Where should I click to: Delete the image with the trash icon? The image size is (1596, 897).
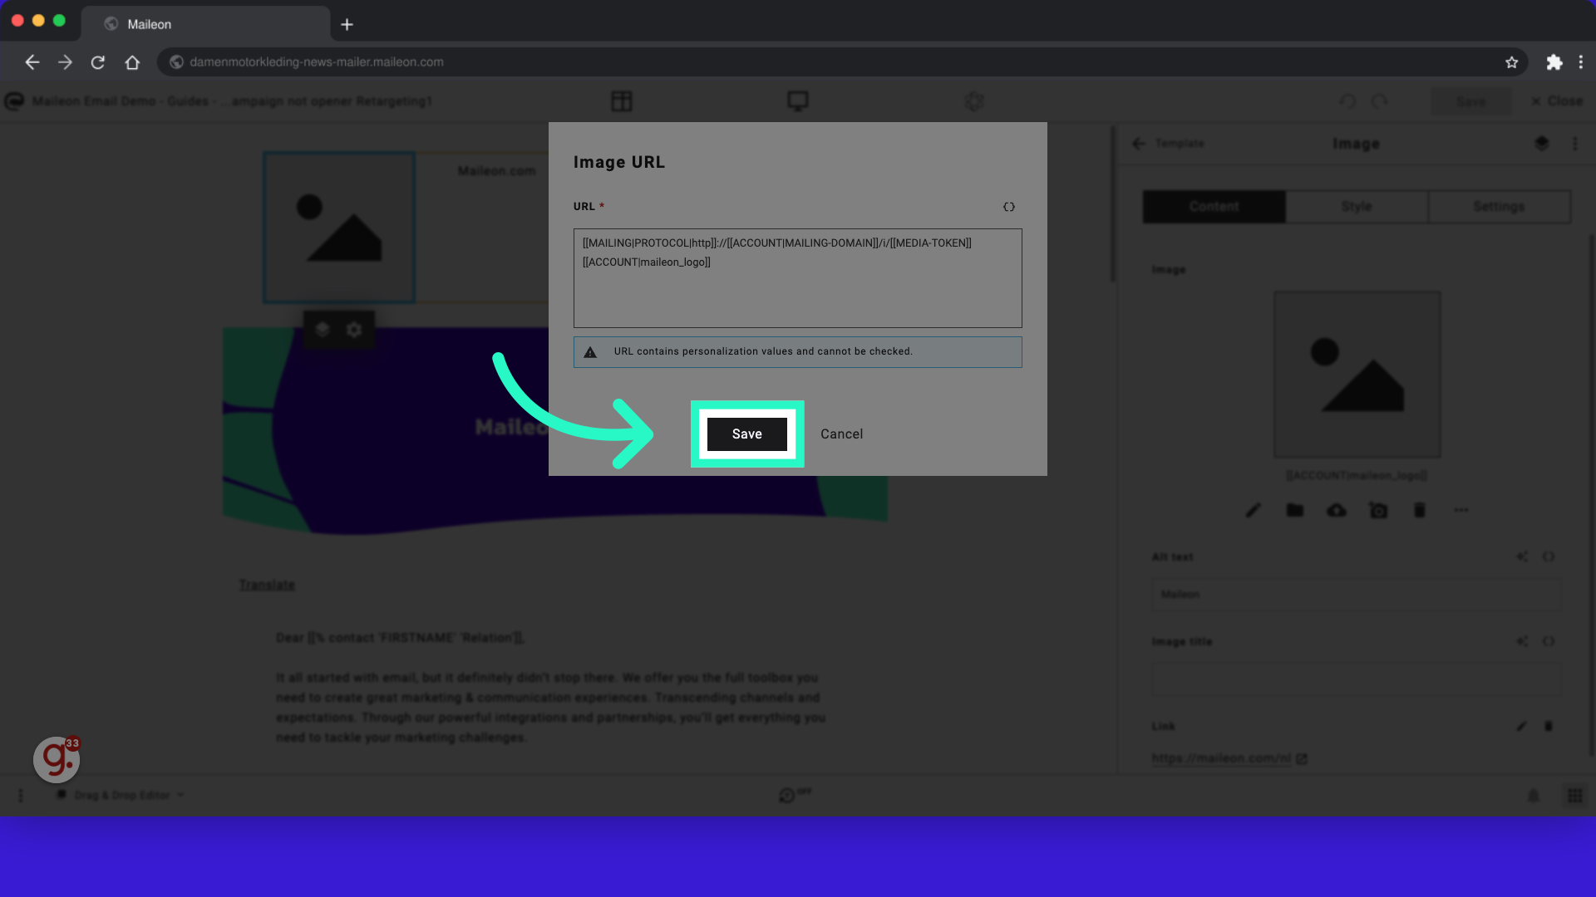[x=1420, y=510]
